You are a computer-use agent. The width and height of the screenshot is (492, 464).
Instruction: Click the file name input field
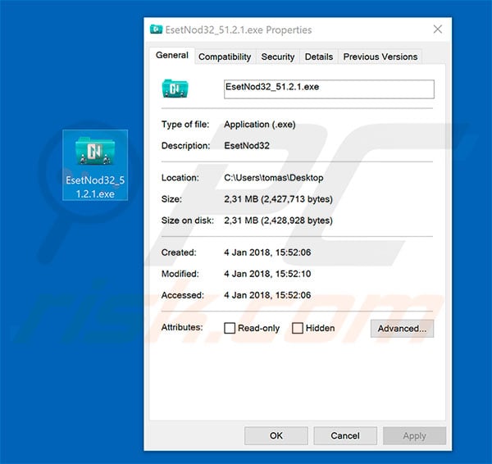pos(329,89)
